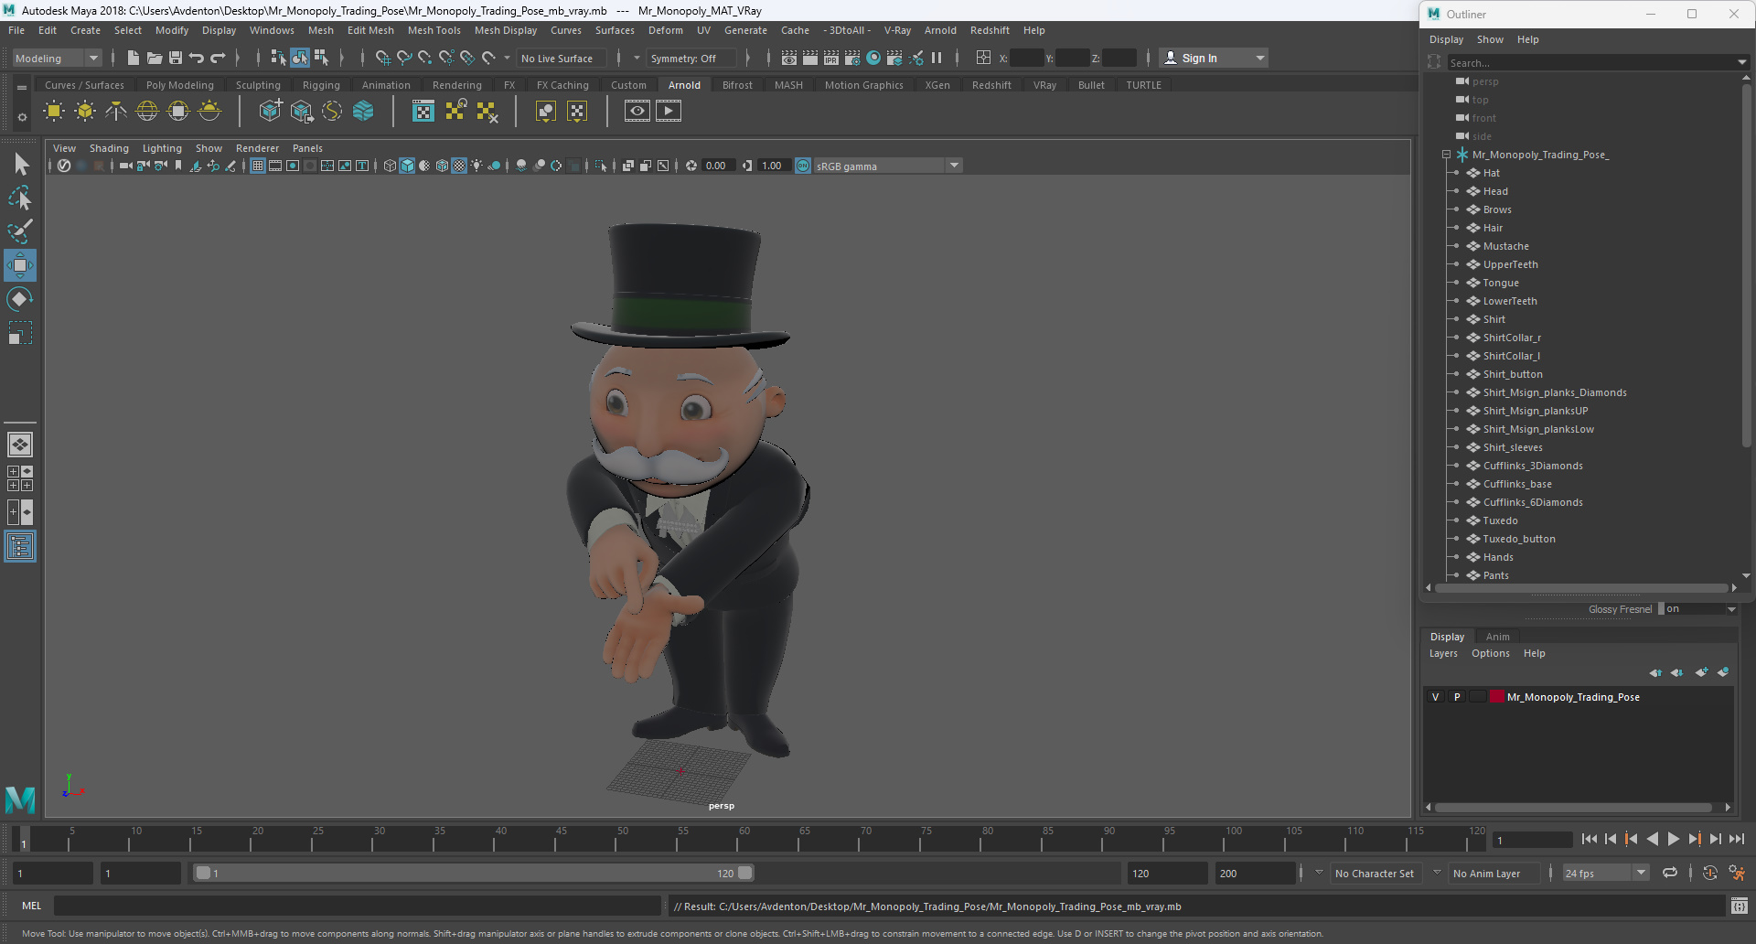Click the Arnold stand-in create icon

pos(270,112)
